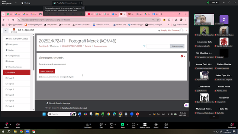Close the shared content fit notification
Viewport: 238px width, 134px height.
[x=83, y=8]
